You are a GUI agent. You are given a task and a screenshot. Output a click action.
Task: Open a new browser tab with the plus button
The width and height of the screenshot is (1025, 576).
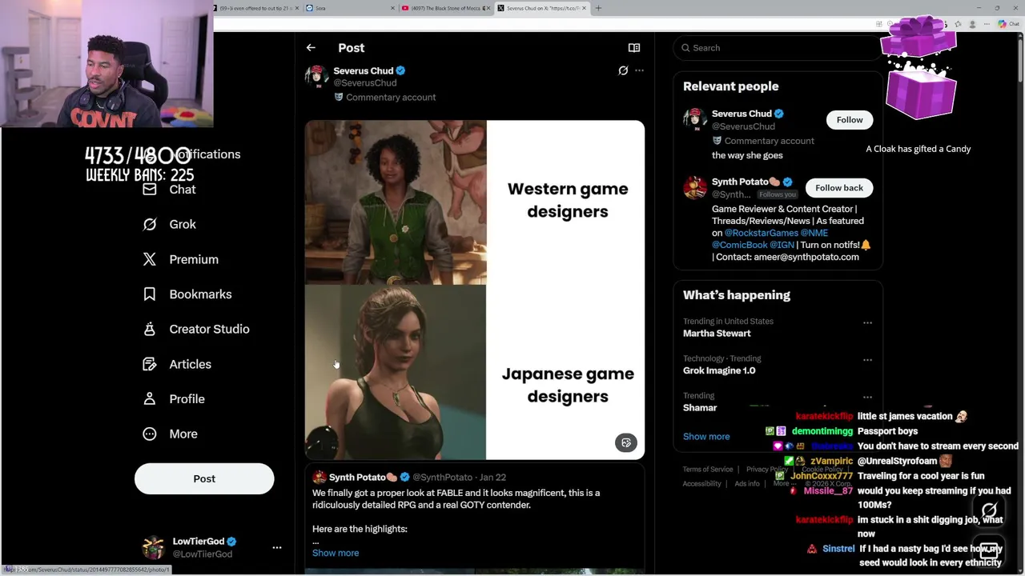click(x=598, y=8)
